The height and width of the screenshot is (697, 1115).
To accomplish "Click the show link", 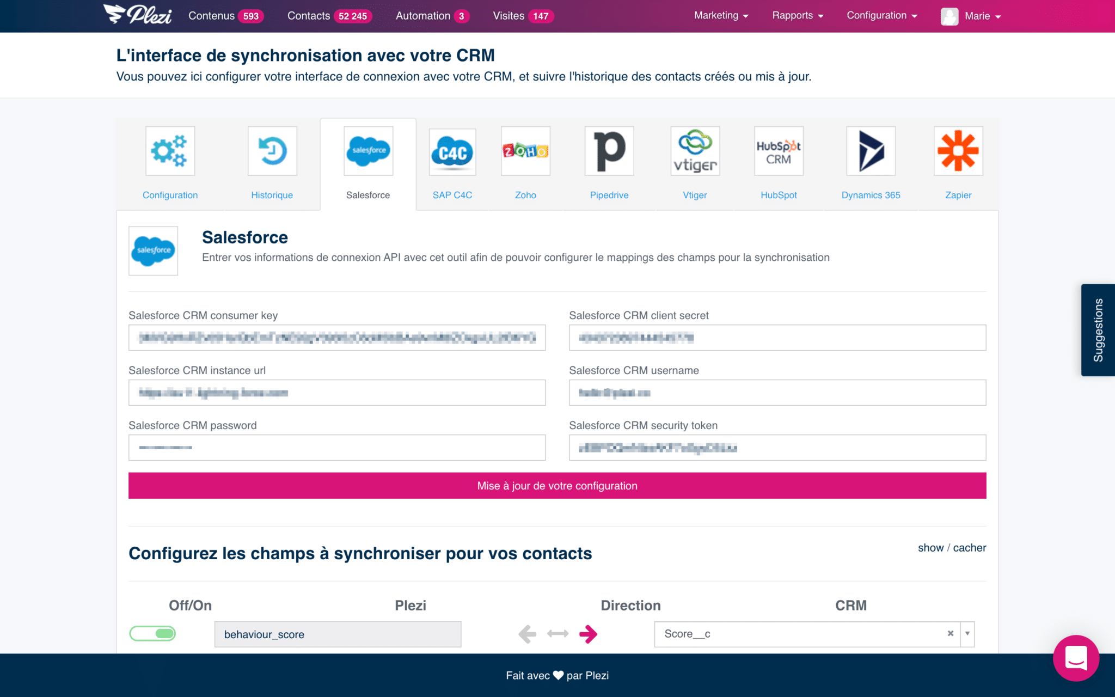I will pos(930,548).
